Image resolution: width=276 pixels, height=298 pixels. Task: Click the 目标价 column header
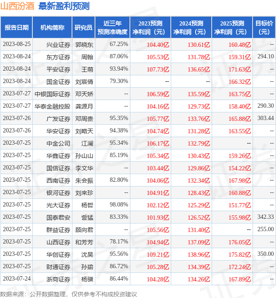coord(264,28)
